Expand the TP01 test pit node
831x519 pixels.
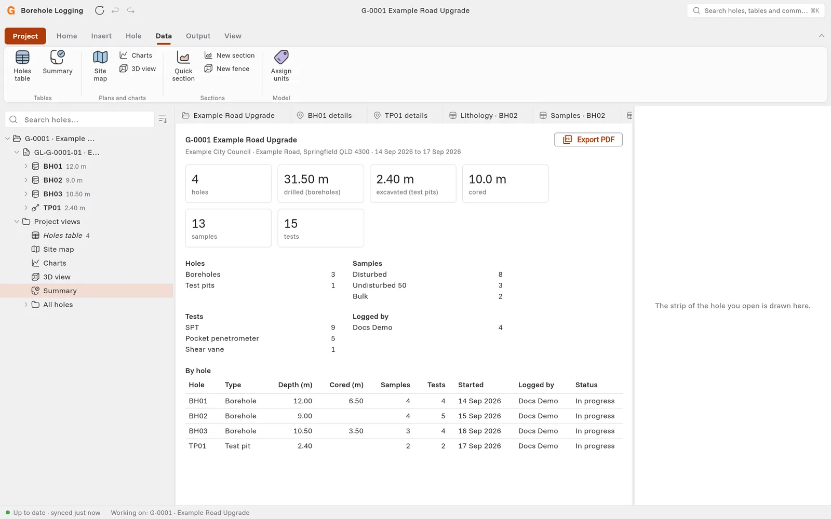[x=26, y=208]
